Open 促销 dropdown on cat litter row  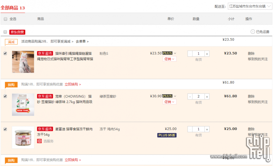169,102
